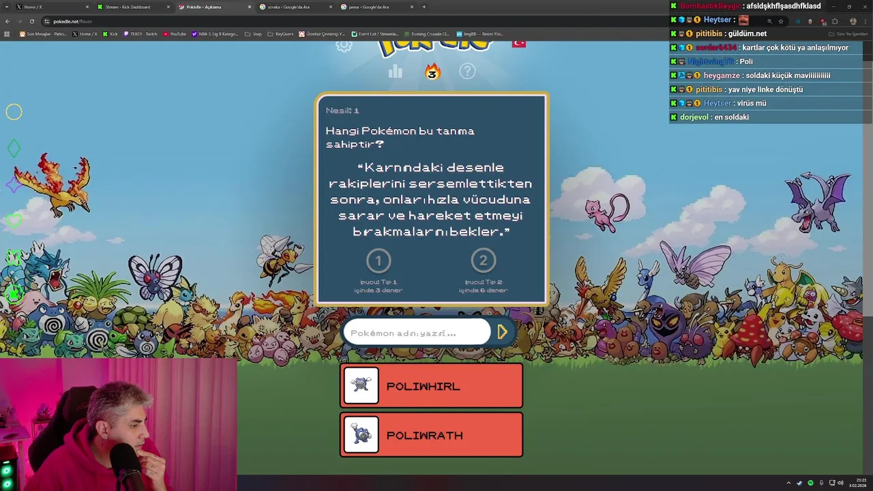This screenshot has width=873, height=491.
Task: Click the streak flame icon showing 3
Action: coord(432,72)
